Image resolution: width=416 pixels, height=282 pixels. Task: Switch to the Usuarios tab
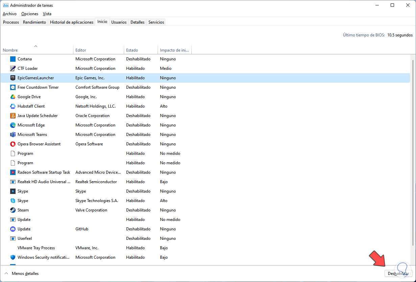pyautogui.click(x=119, y=22)
